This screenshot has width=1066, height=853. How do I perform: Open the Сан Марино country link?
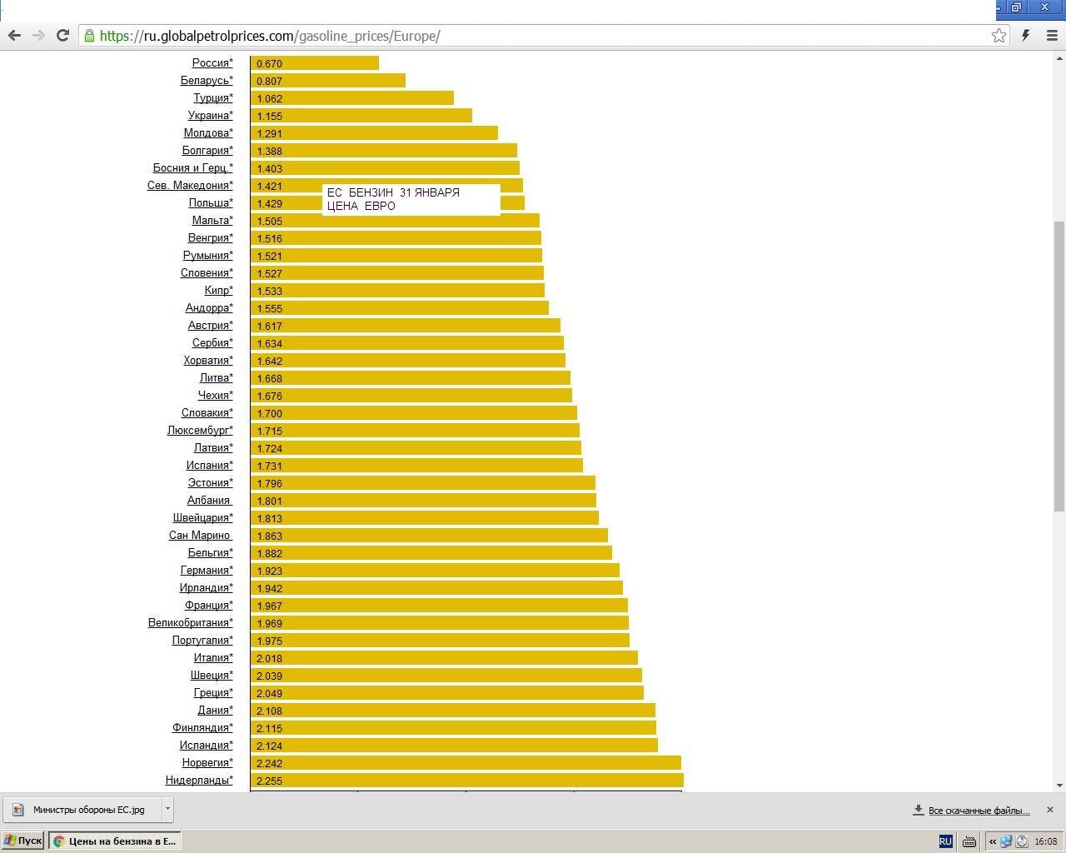click(200, 535)
